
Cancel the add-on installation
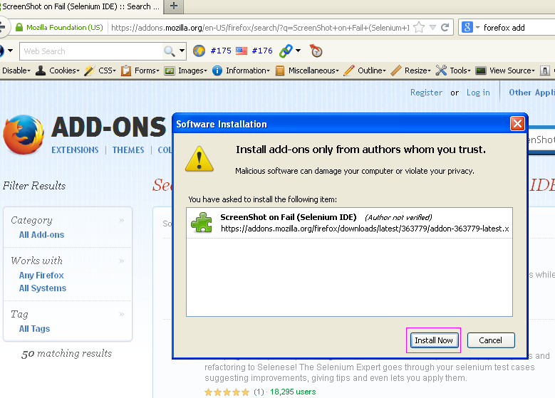(491, 340)
